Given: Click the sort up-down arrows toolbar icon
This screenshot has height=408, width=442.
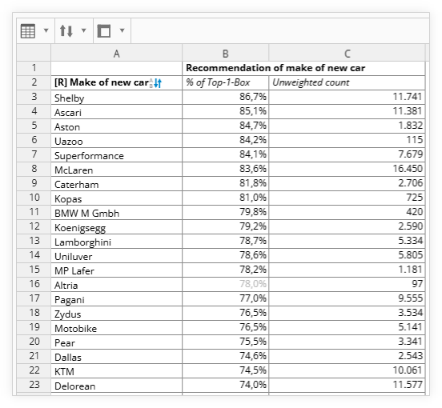Looking at the screenshot, I should (66, 30).
